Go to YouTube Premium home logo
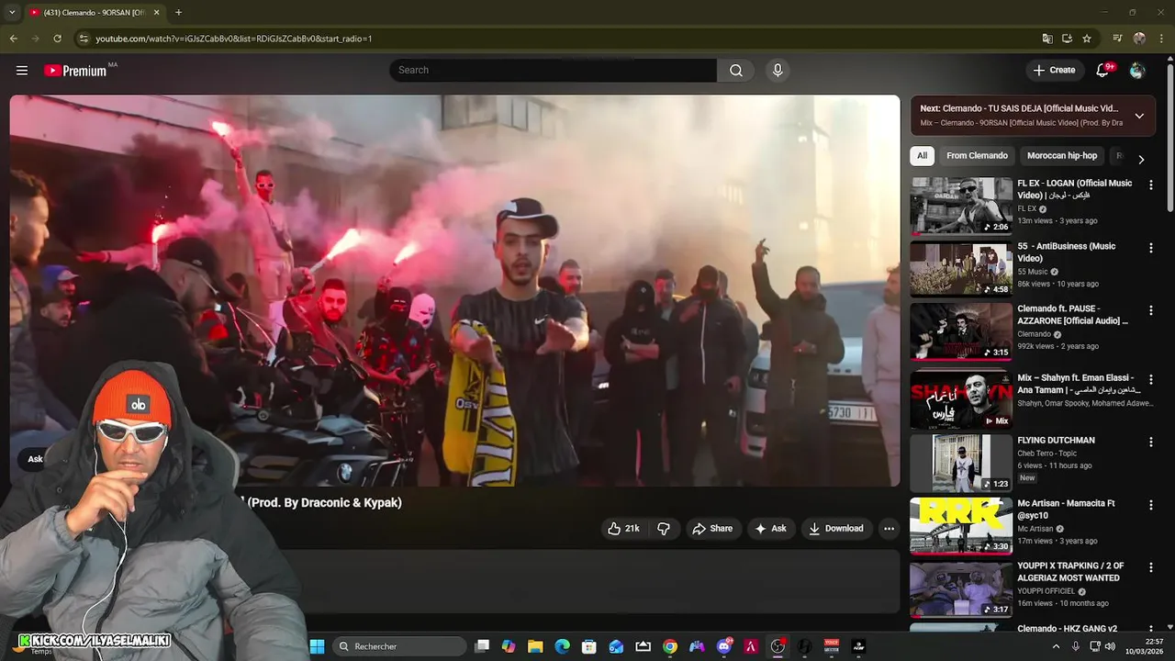 coord(76,71)
